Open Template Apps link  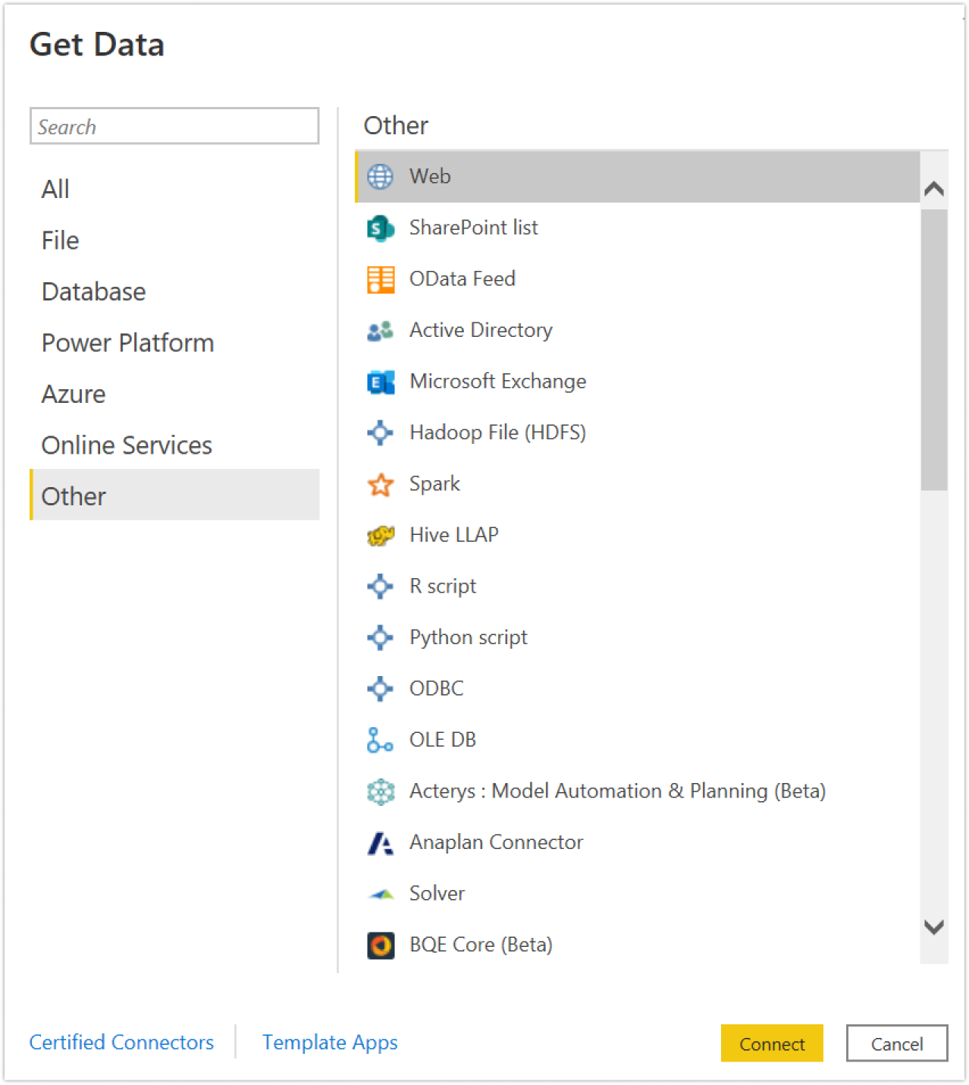[x=330, y=1043]
